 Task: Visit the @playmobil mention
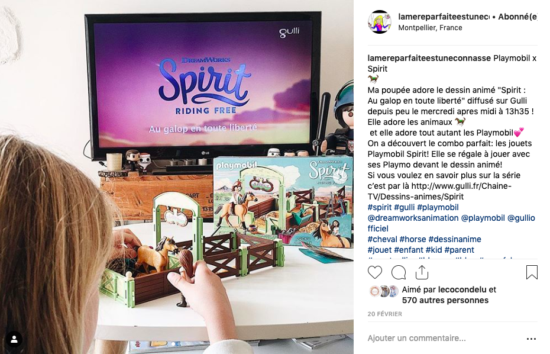(x=483, y=218)
